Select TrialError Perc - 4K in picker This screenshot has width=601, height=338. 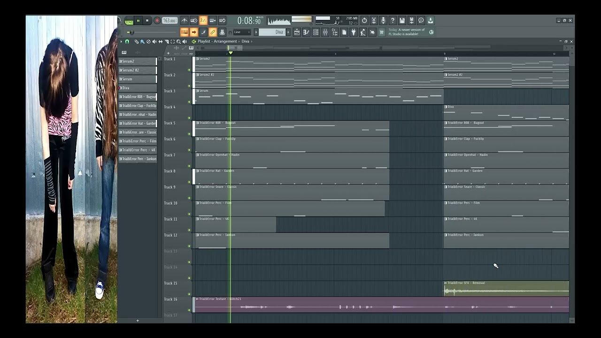(138, 150)
